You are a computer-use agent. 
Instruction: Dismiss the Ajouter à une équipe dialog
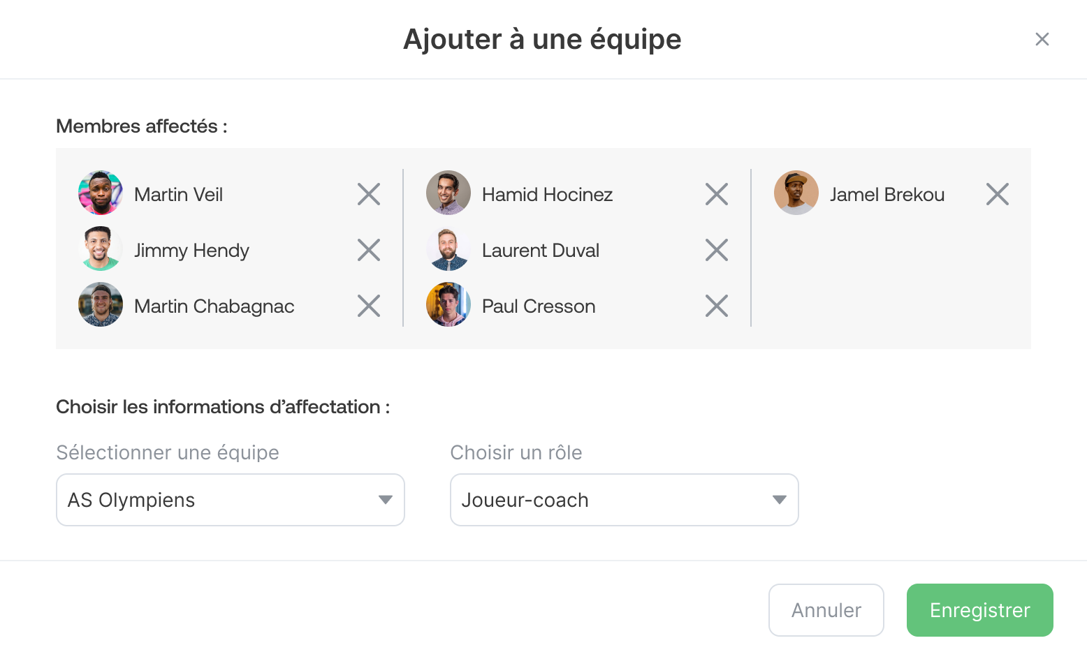click(x=1042, y=39)
